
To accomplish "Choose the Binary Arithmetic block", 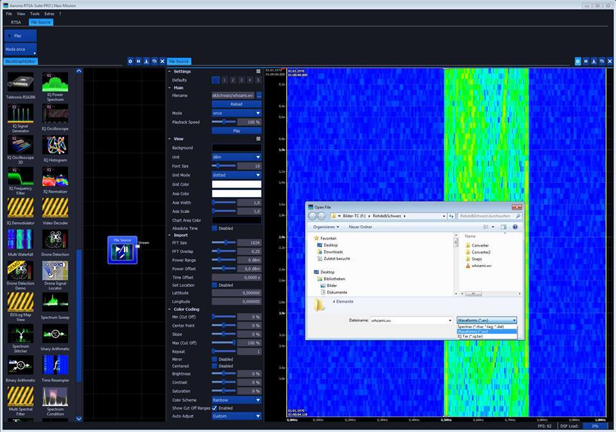I will (x=21, y=368).
